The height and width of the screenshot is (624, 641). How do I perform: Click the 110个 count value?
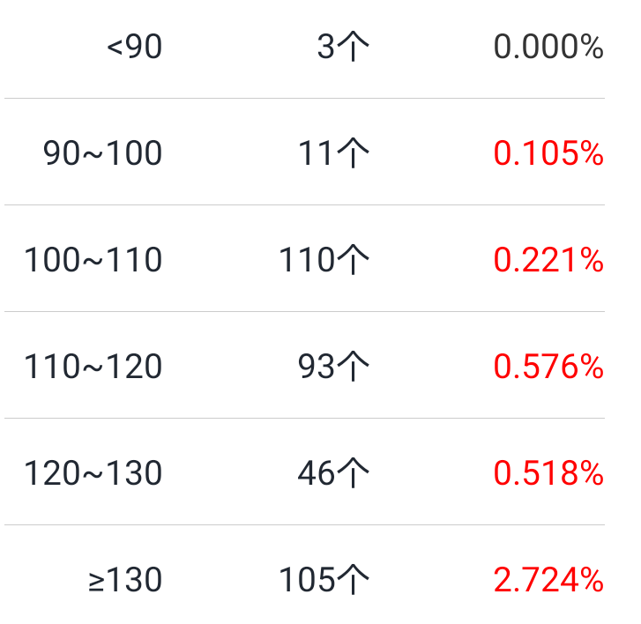pos(324,261)
